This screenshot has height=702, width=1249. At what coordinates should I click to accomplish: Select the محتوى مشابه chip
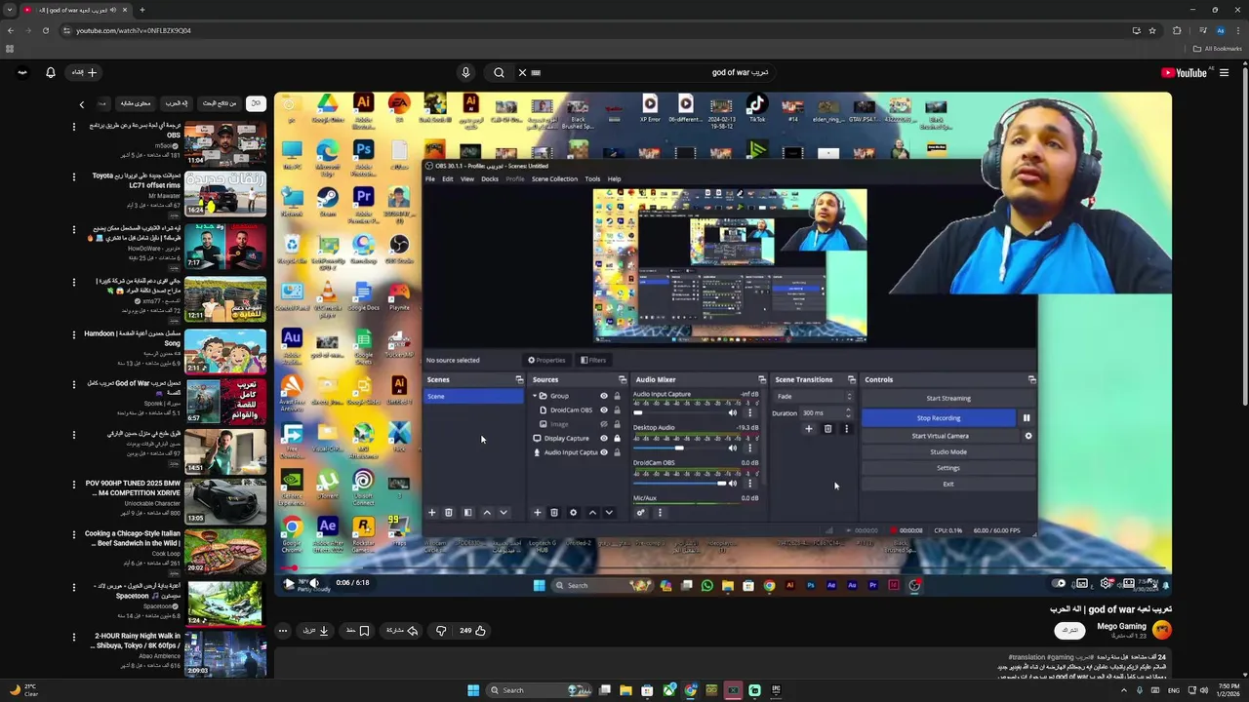(136, 103)
